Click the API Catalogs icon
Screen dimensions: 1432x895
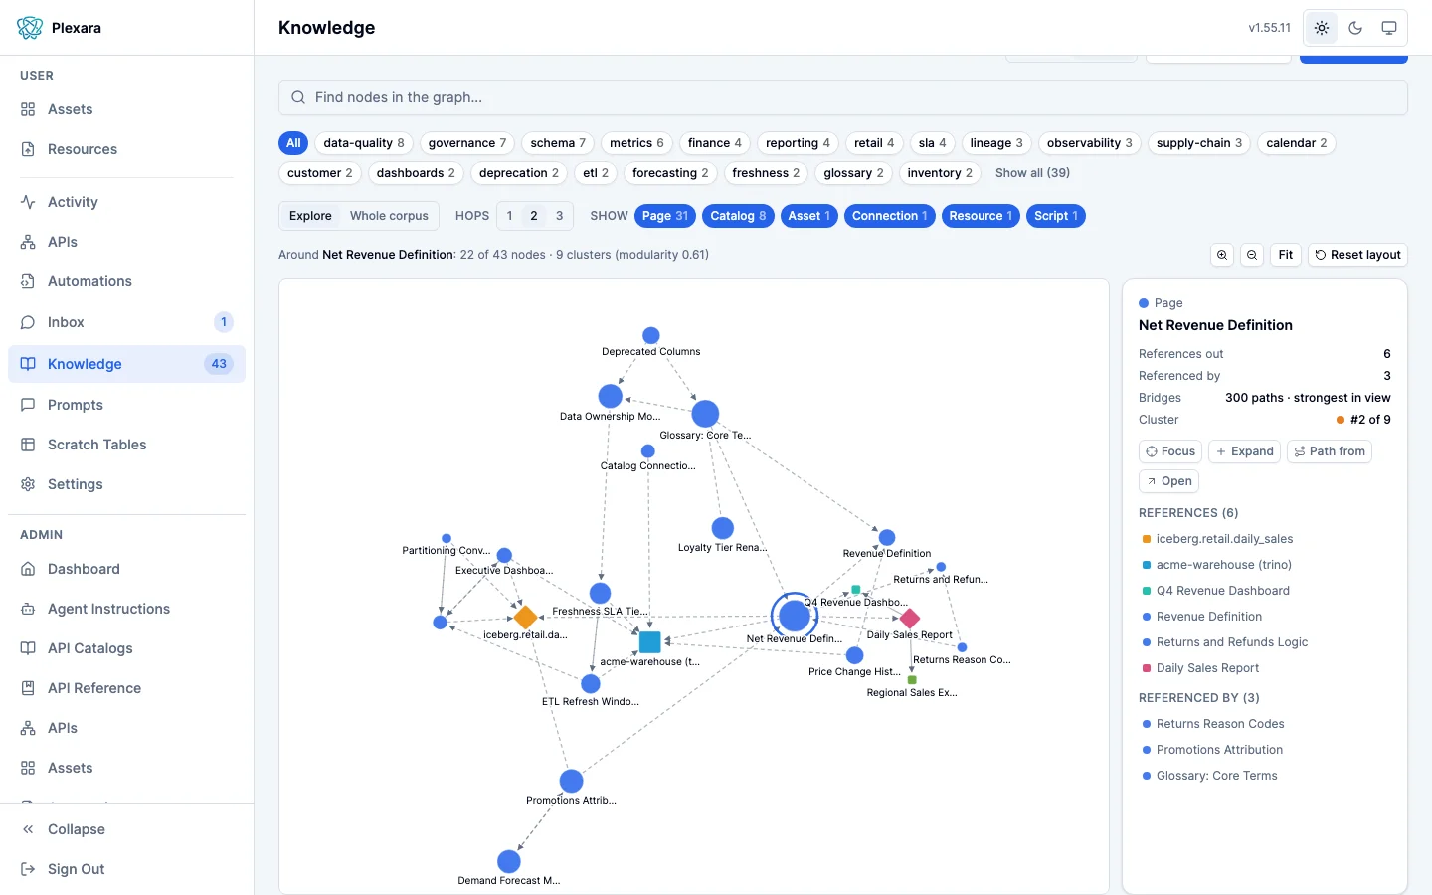click(28, 648)
